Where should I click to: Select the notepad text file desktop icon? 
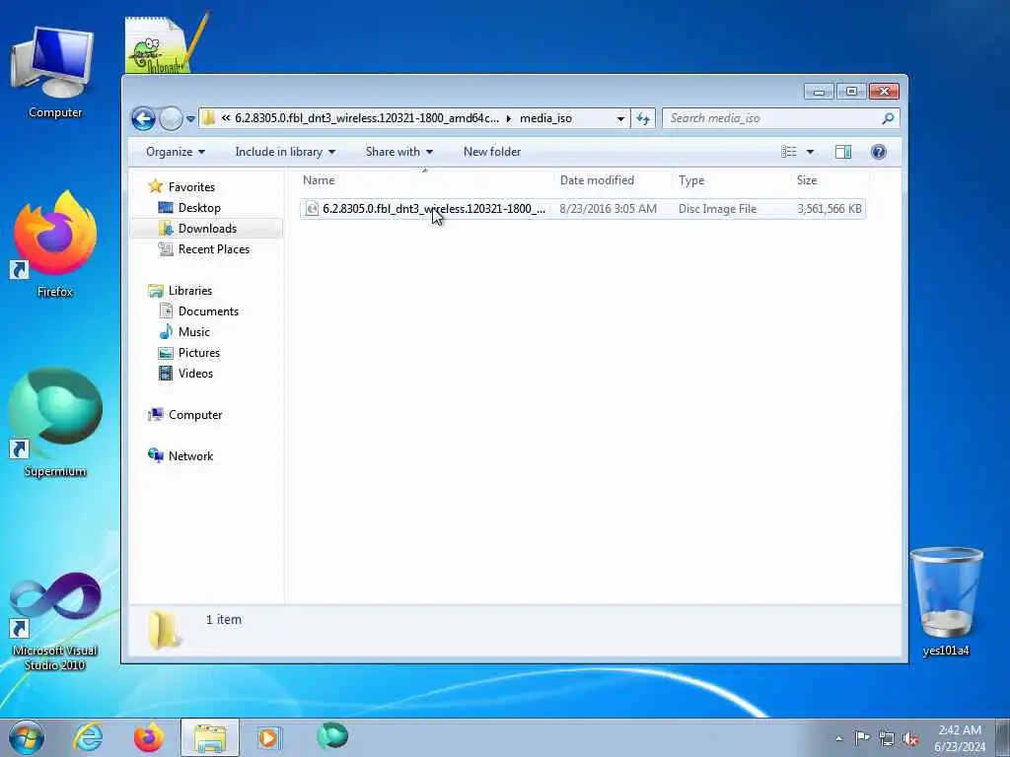[166, 43]
